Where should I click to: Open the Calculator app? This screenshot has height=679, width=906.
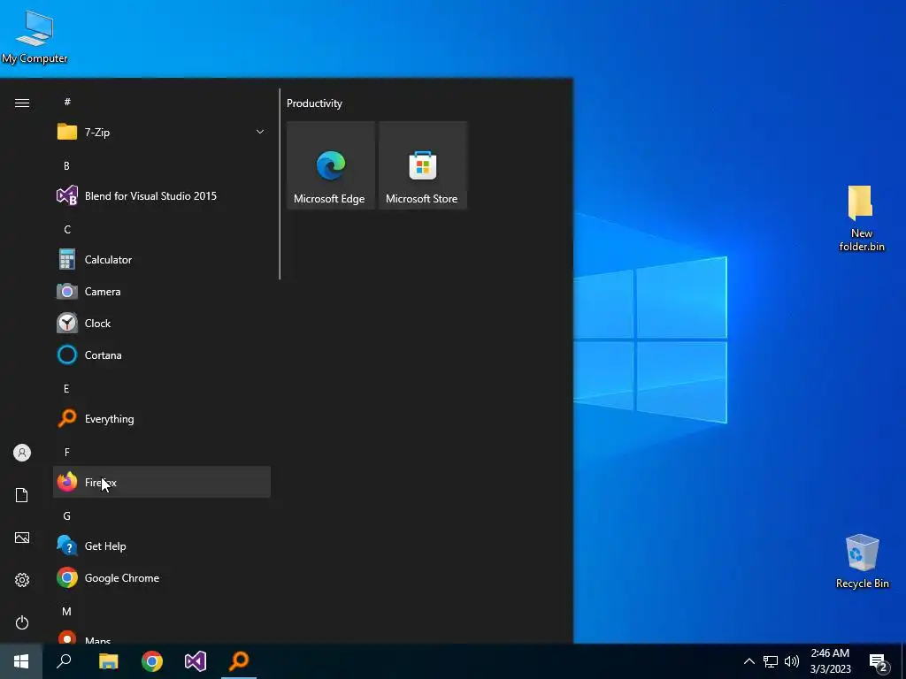click(x=162, y=260)
